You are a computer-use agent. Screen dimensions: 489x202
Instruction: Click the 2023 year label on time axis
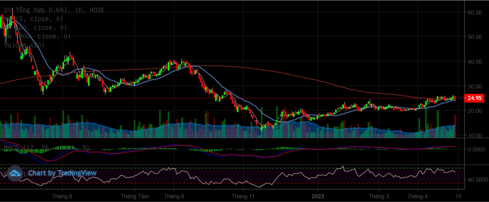317,196
